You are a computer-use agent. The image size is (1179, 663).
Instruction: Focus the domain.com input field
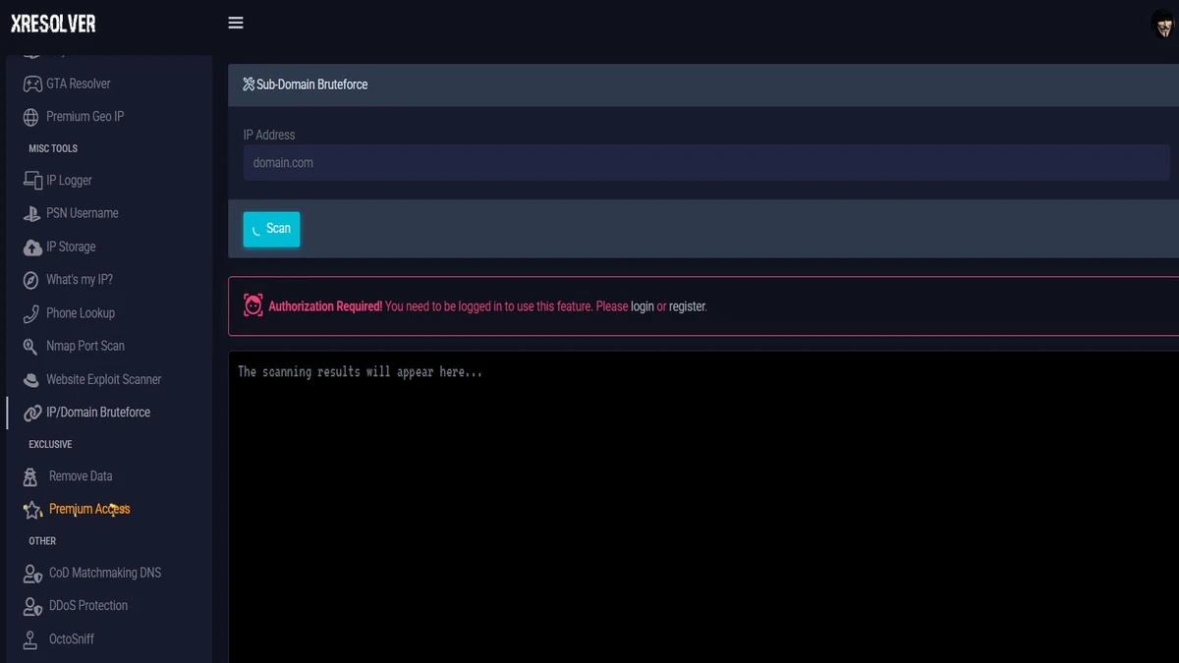tap(705, 163)
